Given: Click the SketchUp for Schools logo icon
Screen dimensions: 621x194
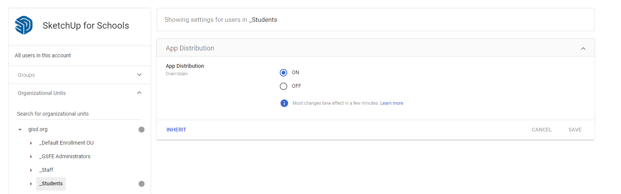Looking at the screenshot, I should (24, 25).
